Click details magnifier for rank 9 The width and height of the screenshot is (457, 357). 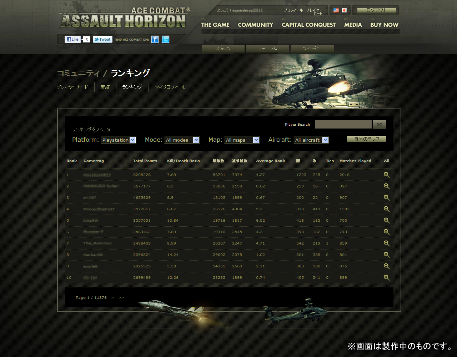387,266
